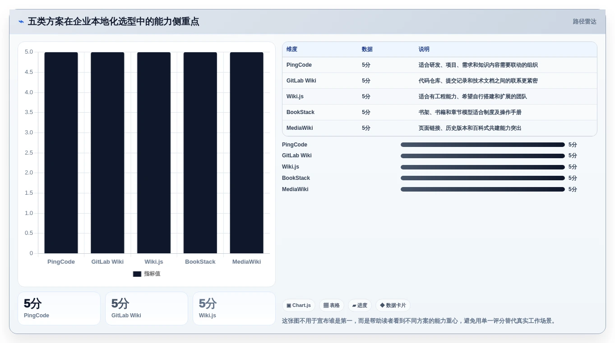Open the Wiki.js 5分 data card
The width and height of the screenshot is (615, 343).
tap(234, 308)
